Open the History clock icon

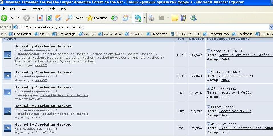(x=114, y=18)
